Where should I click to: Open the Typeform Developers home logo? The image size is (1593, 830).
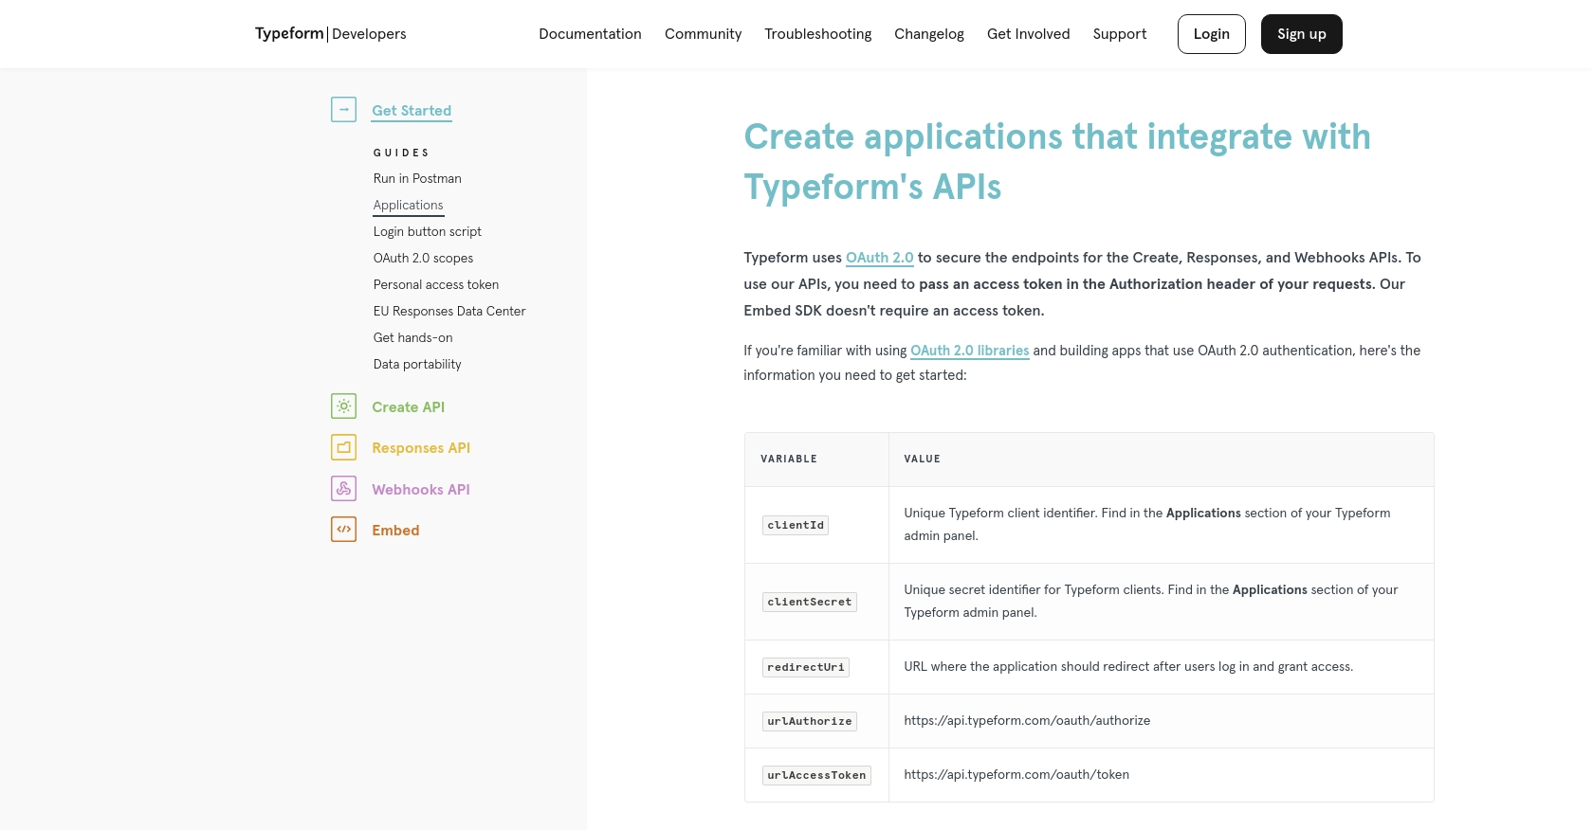point(330,33)
